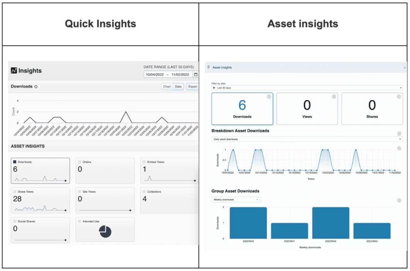The height and width of the screenshot is (271, 410).
Task: Switch to the Data tab
Action: click(x=178, y=86)
